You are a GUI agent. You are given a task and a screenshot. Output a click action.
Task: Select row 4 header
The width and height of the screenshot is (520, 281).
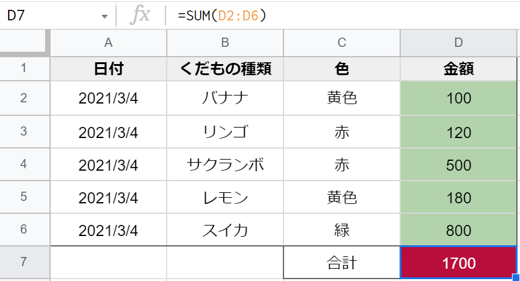[x=25, y=164]
